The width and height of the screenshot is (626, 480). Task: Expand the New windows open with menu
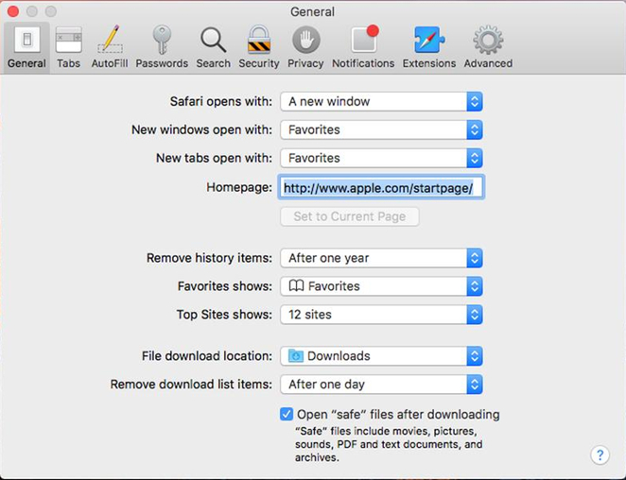pyautogui.click(x=381, y=129)
